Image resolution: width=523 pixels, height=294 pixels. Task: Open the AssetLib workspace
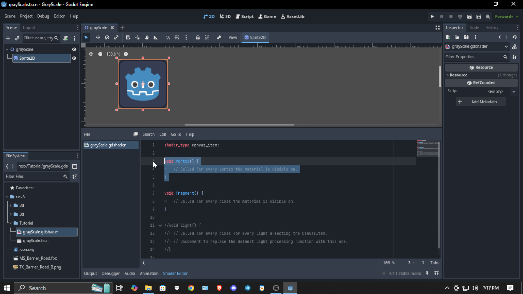click(x=293, y=17)
